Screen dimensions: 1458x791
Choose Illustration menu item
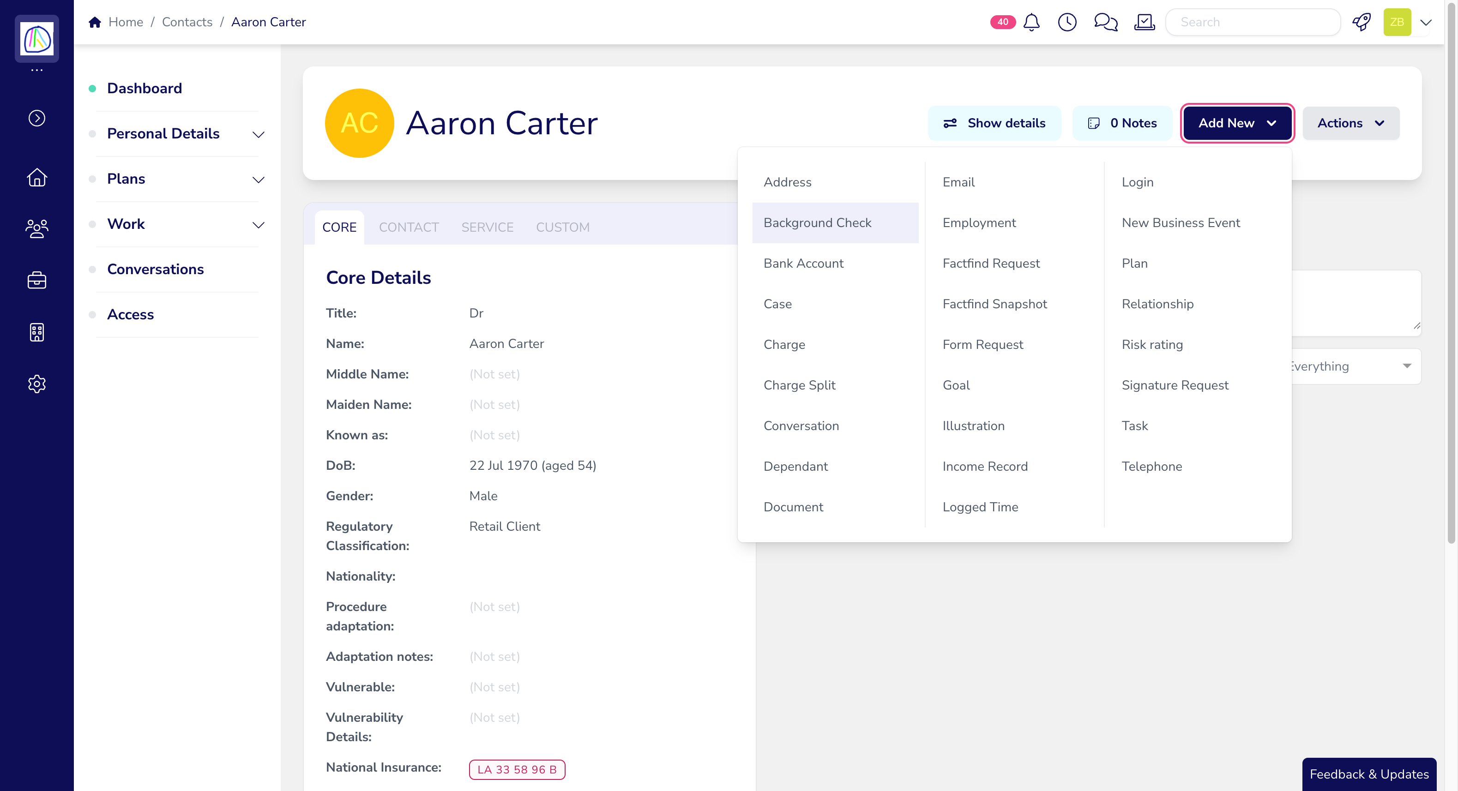click(1014, 426)
